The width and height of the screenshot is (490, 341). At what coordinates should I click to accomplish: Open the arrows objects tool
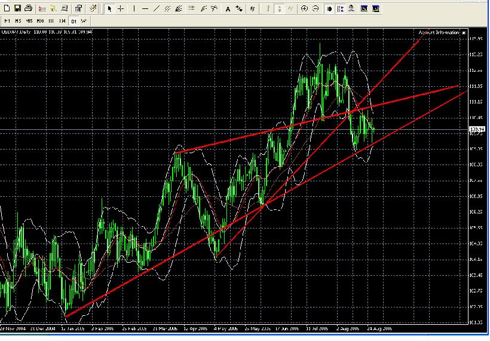[239, 9]
